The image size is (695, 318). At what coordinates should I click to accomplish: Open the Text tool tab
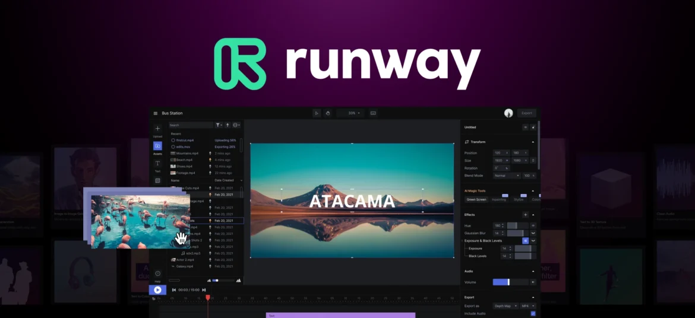[157, 163]
